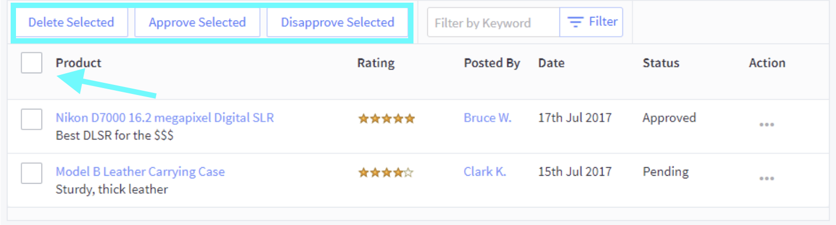Click the Delete Selected button

pyautogui.click(x=71, y=22)
